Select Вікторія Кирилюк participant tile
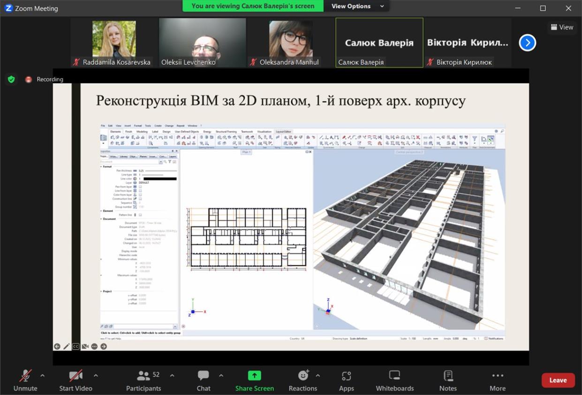This screenshot has width=582, height=395. click(x=468, y=43)
